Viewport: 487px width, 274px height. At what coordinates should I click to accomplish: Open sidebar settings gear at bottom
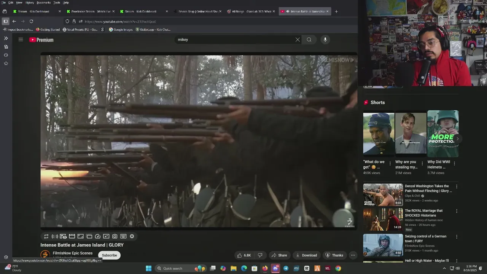pos(6,257)
